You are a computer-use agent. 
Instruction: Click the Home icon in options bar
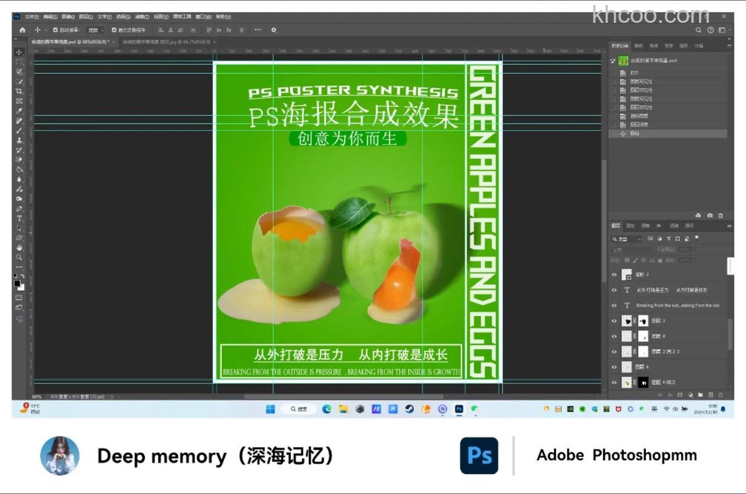(22, 30)
